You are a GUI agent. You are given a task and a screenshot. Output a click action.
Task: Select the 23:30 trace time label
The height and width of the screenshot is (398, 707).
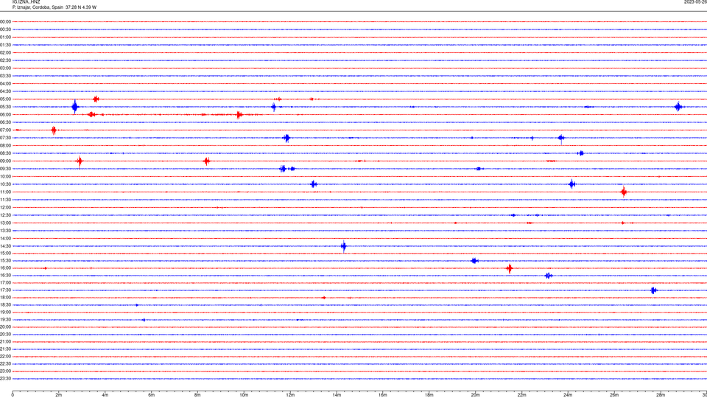pyautogui.click(x=5, y=379)
